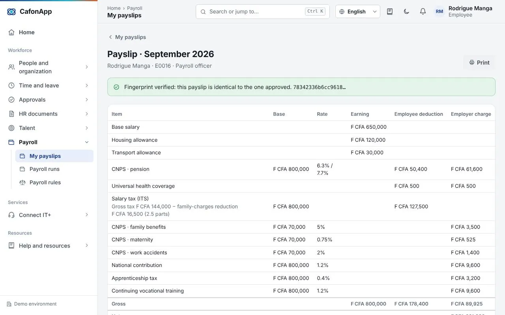Click the Payroll rules scales icon
505x315 pixels.
click(x=22, y=182)
